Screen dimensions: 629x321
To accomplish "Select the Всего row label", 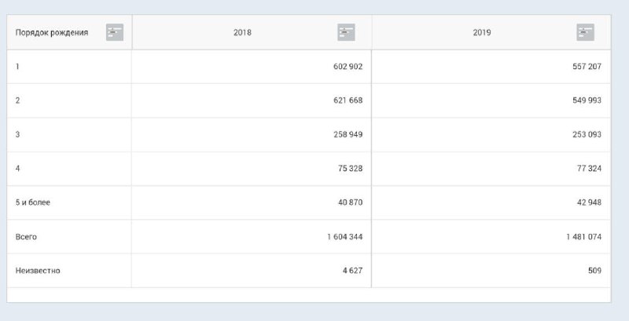I will (26, 236).
